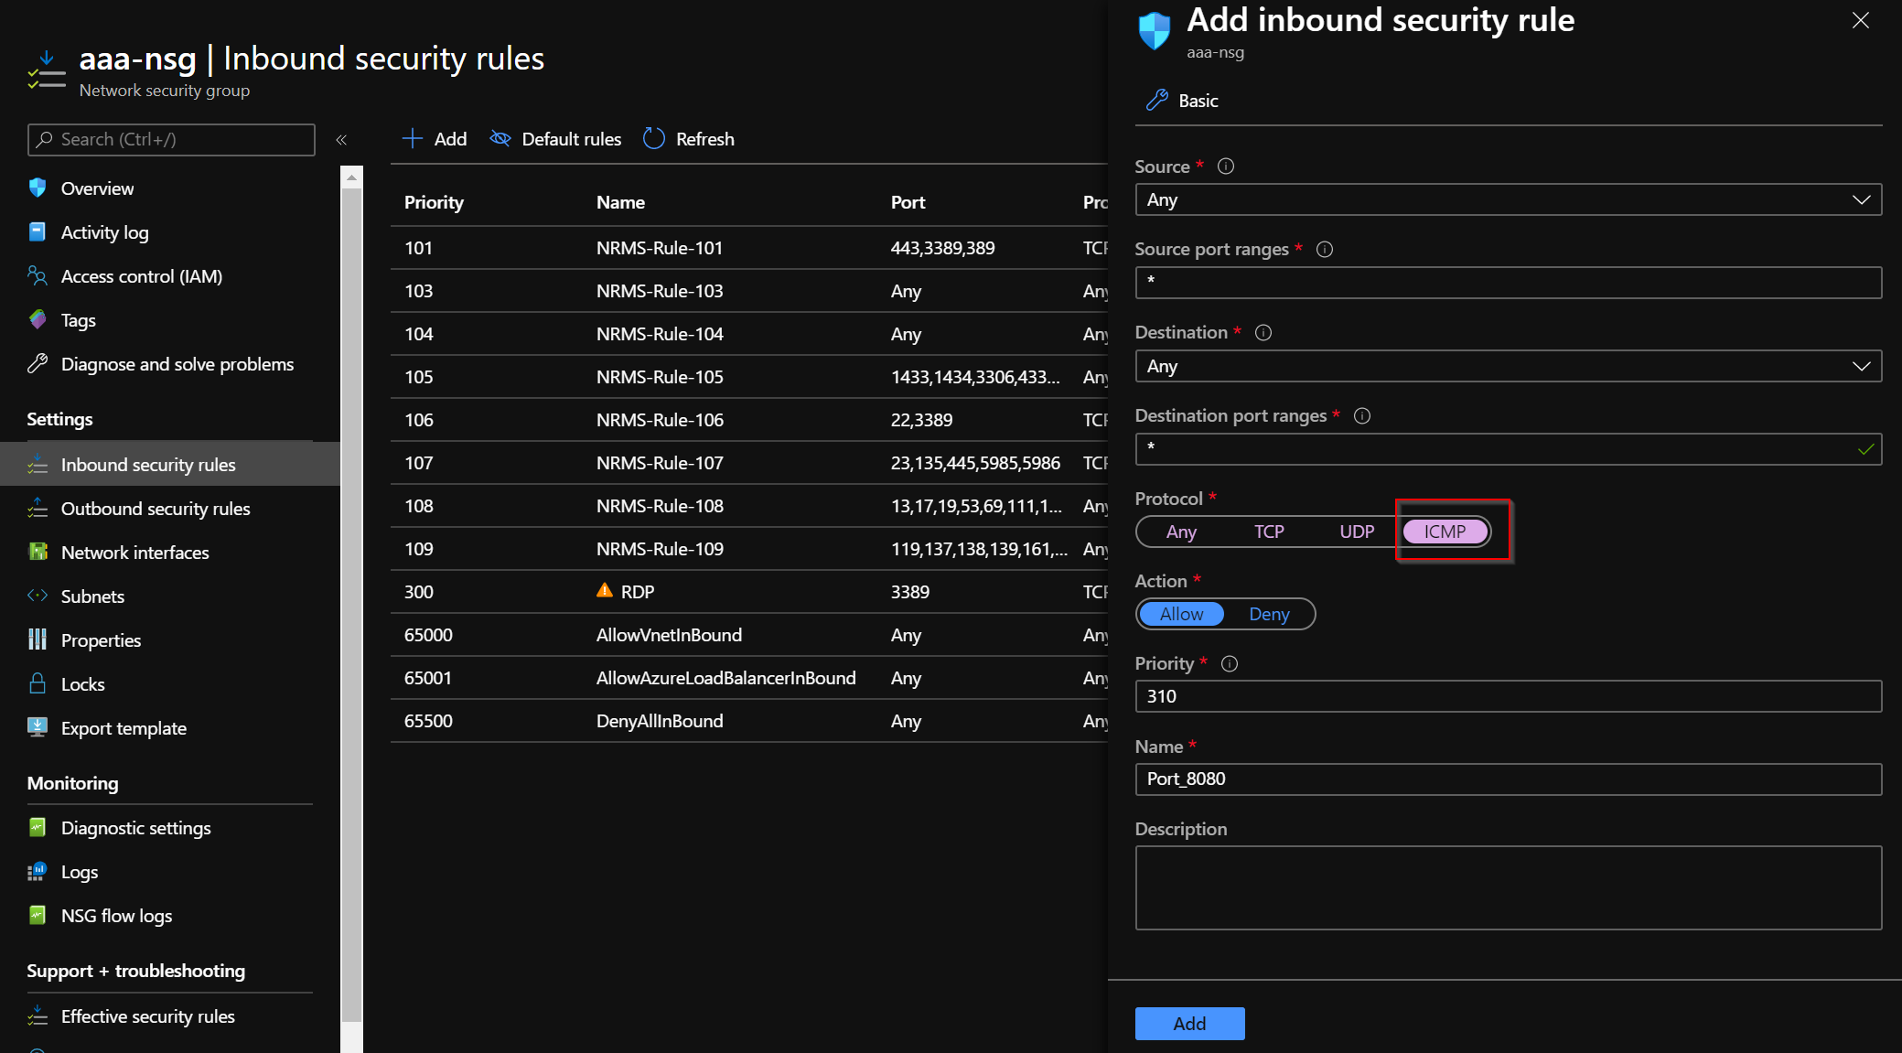Click the Refresh circular arrow icon
The width and height of the screenshot is (1902, 1053).
pos(654,138)
